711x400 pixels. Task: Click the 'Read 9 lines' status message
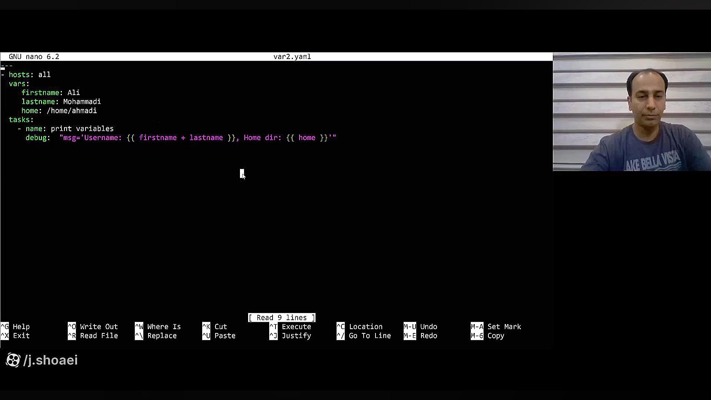[282, 318]
